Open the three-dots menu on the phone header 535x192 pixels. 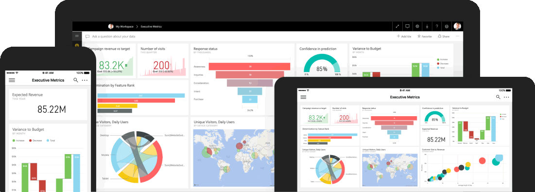click(x=85, y=81)
